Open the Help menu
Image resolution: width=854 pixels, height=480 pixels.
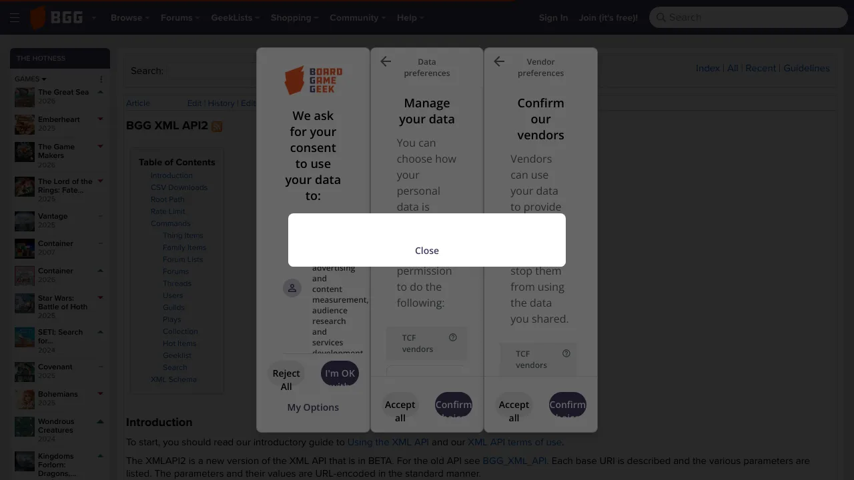410,18
